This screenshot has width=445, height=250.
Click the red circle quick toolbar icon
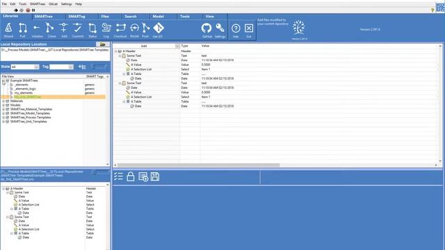pyautogui.click(x=28, y=10)
